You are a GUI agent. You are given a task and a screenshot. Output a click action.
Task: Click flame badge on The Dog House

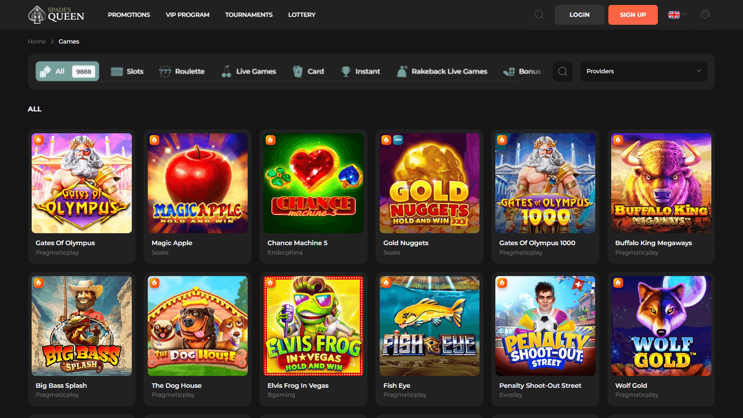[155, 283]
